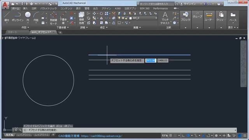Screen dimensions: 249x140
Task: Click the add layout plus button
Action: point(53,135)
